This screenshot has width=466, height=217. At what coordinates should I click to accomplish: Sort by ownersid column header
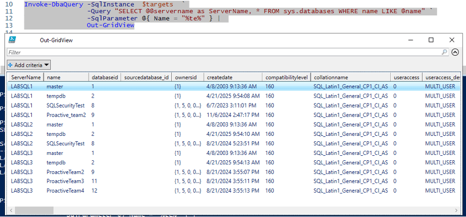pos(188,77)
